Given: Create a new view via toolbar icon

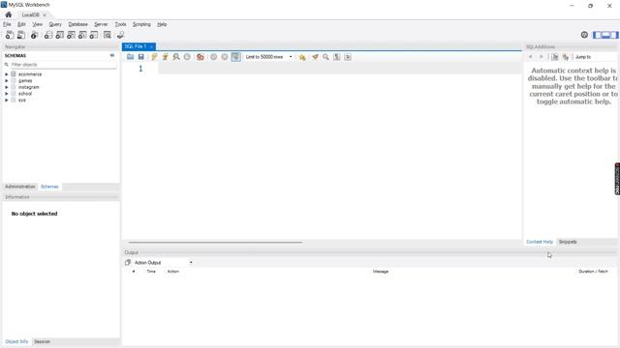Looking at the screenshot, I should 71,35.
